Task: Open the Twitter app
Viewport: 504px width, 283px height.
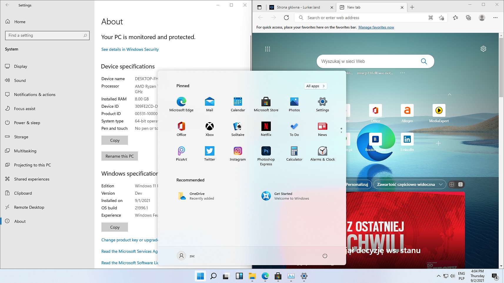Action: (210, 154)
